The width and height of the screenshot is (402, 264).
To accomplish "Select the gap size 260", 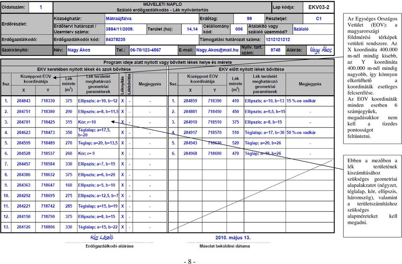I will coord(69,153).
